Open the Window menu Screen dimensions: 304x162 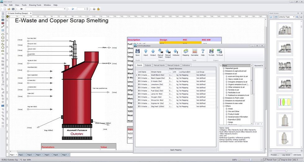(47, 5)
